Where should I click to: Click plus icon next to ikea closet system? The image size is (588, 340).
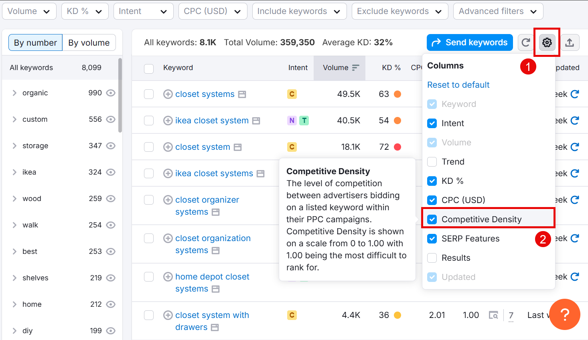tap(168, 121)
